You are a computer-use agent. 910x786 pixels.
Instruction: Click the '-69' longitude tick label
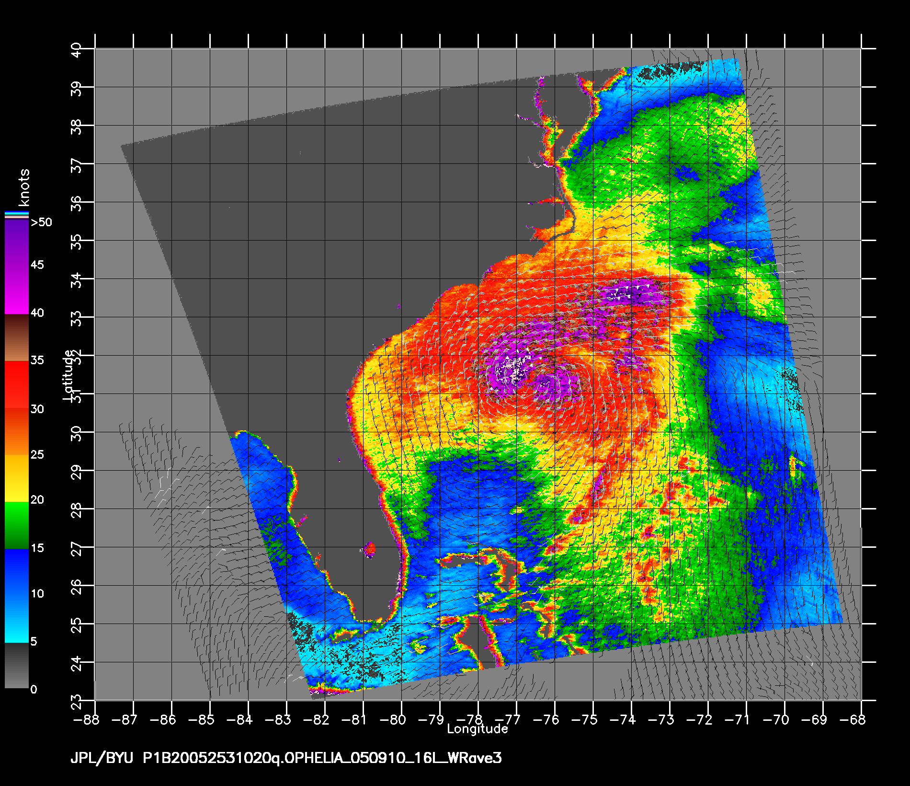(814, 720)
